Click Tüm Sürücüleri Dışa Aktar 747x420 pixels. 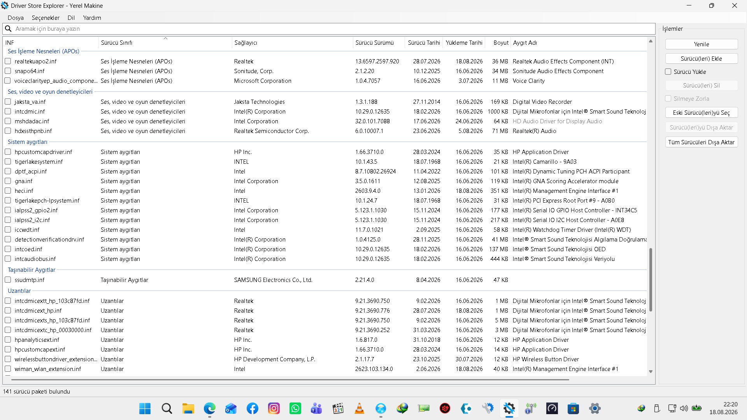[701, 142]
